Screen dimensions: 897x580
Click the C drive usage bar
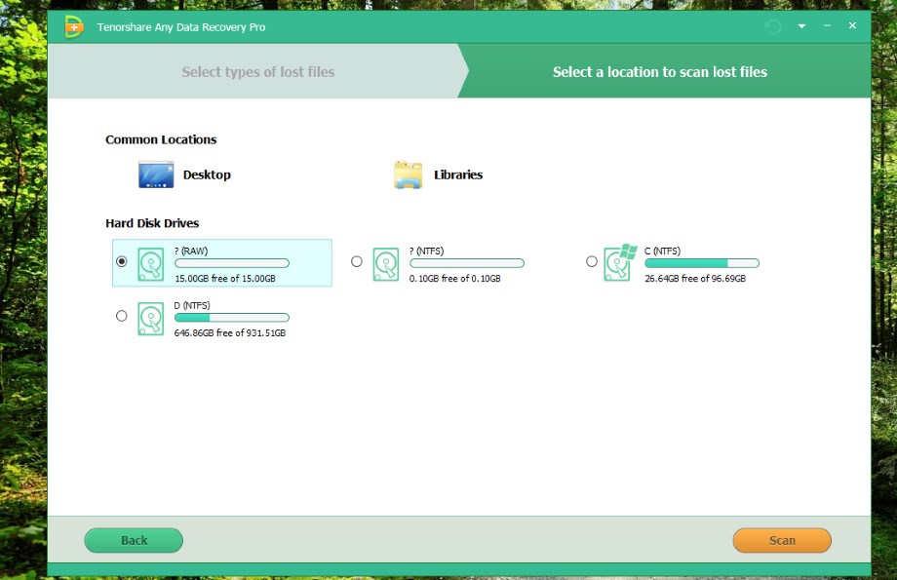[x=701, y=263]
